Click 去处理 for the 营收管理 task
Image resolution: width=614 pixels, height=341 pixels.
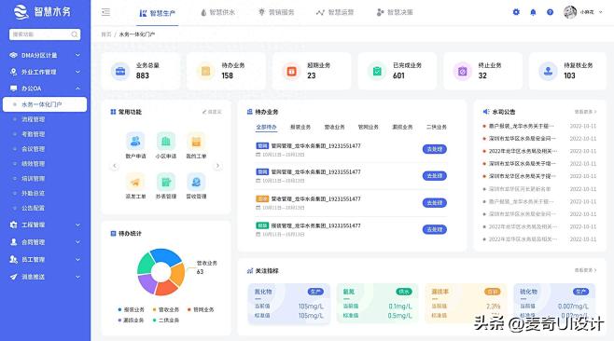tap(435, 202)
